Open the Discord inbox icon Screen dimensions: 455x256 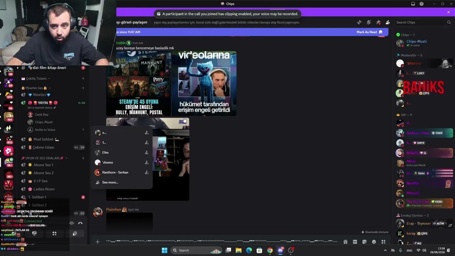pyautogui.click(x=413, y=4)
